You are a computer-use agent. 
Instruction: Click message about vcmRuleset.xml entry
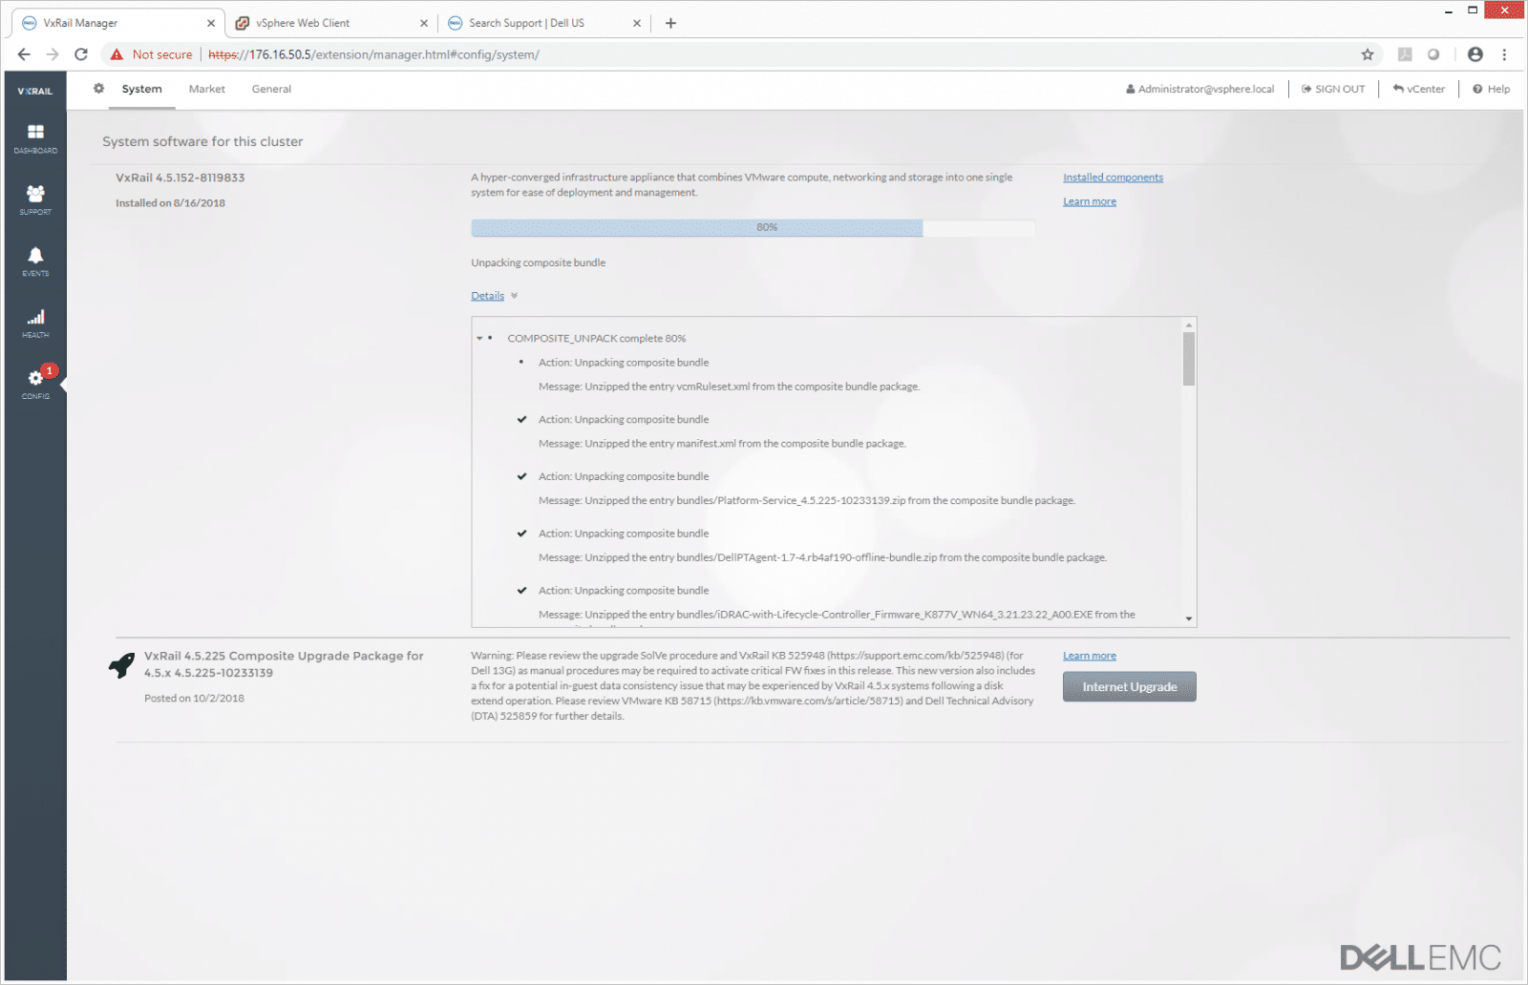tap(729, 387)
